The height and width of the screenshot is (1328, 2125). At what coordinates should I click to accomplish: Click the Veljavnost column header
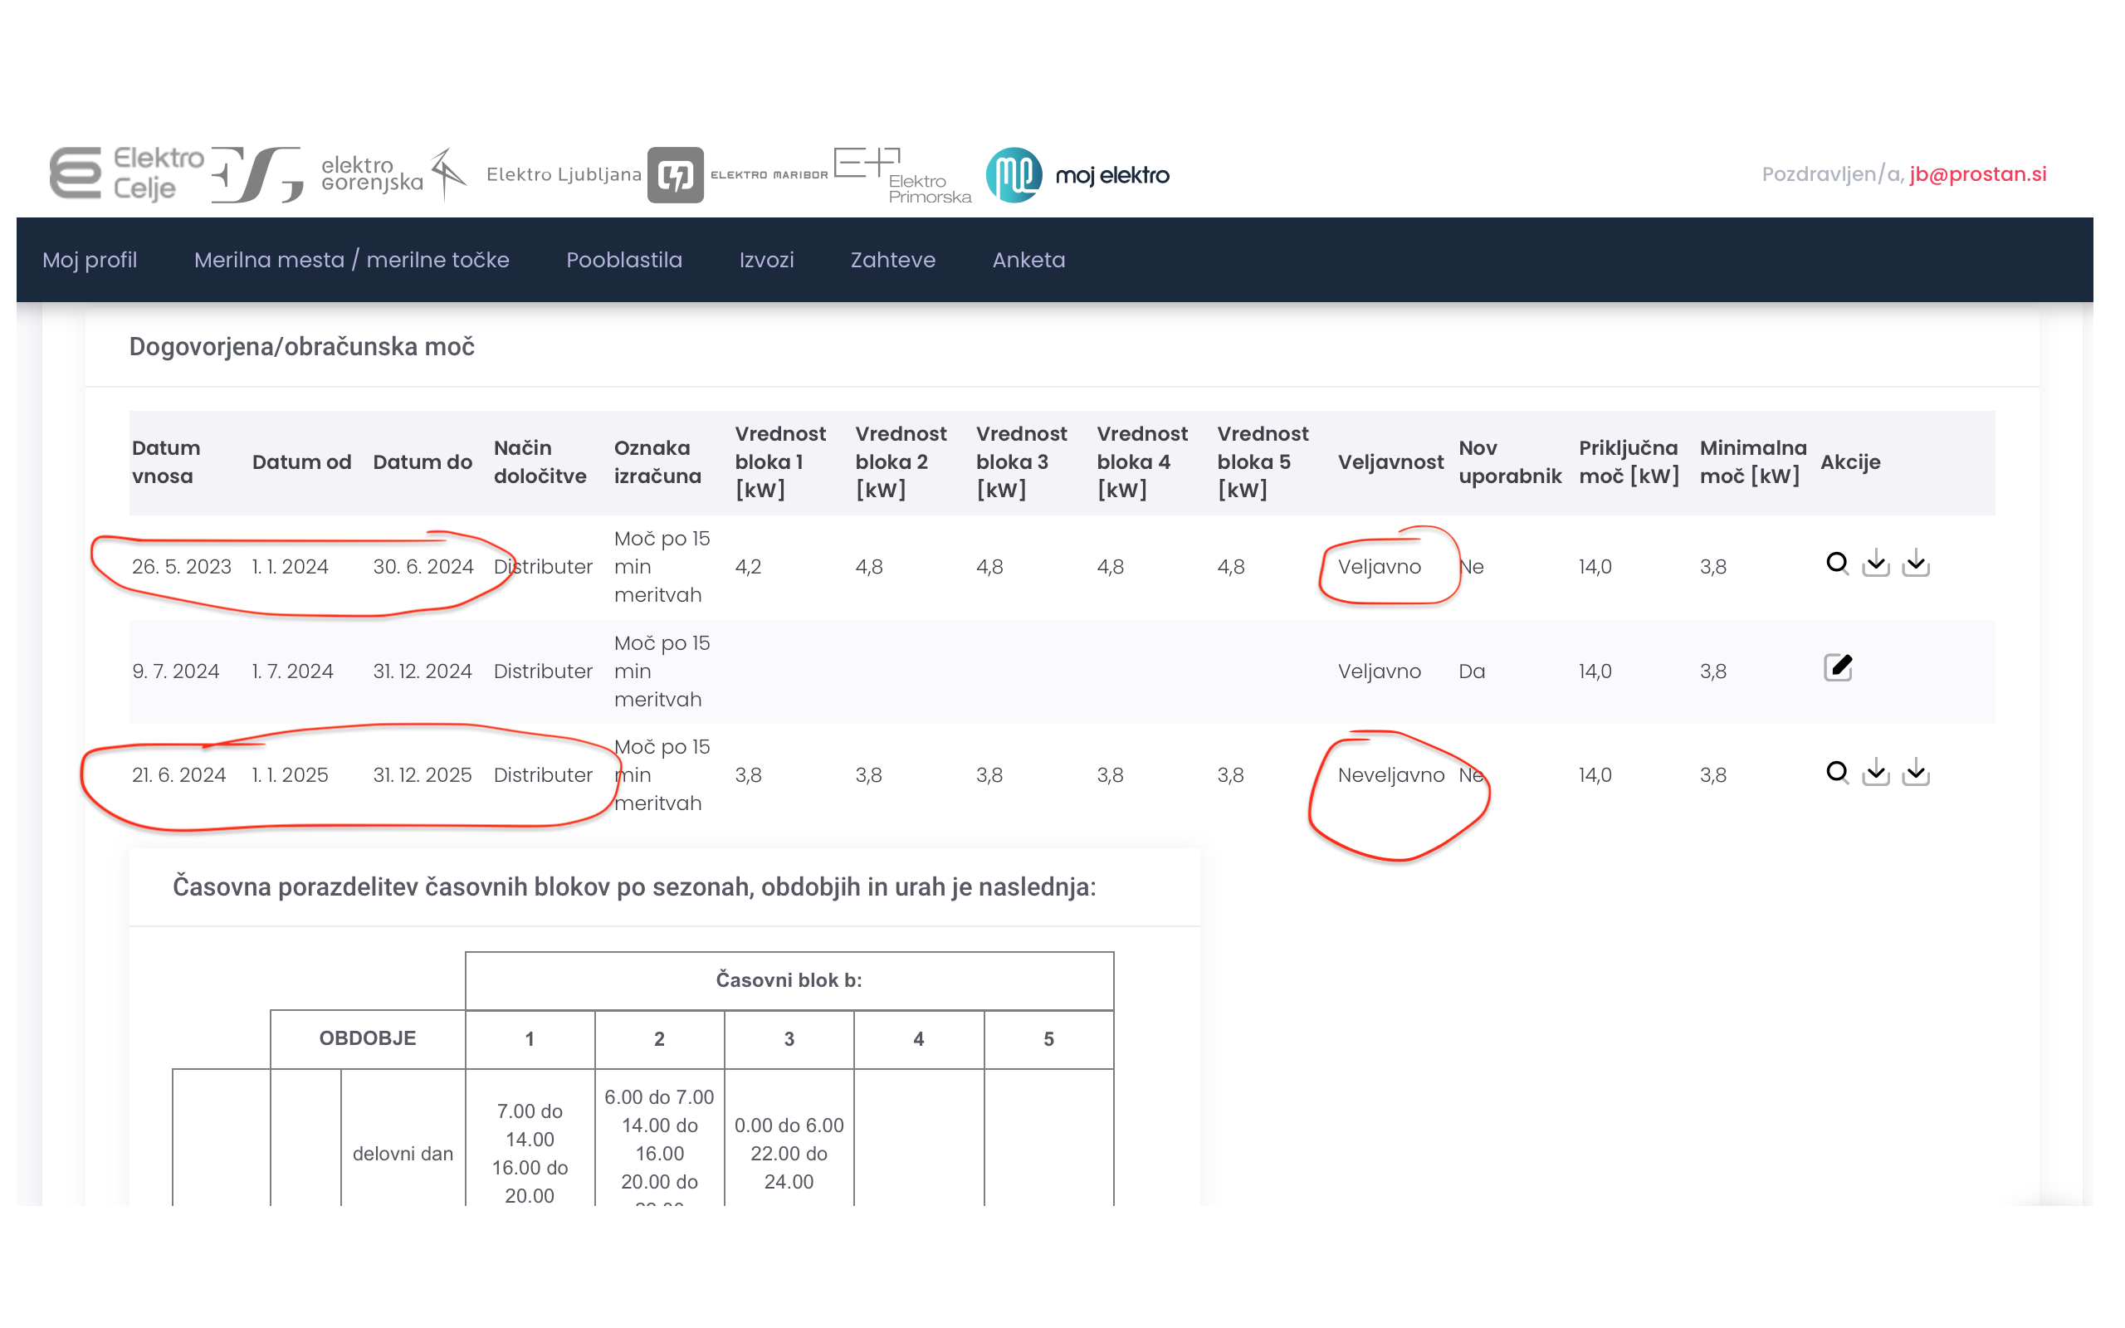tap(1390, 462)
